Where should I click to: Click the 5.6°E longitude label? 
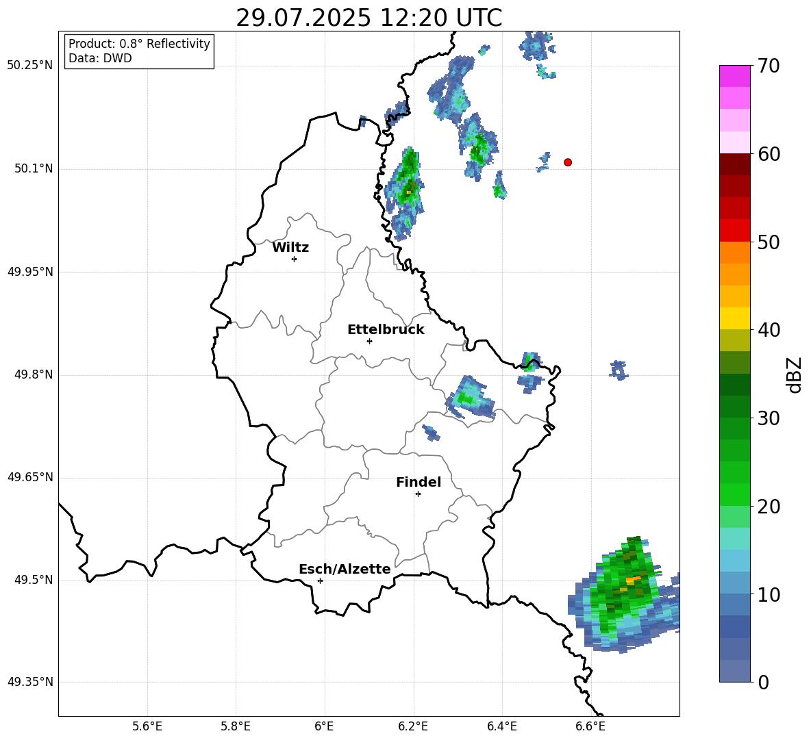pos(147,726)
